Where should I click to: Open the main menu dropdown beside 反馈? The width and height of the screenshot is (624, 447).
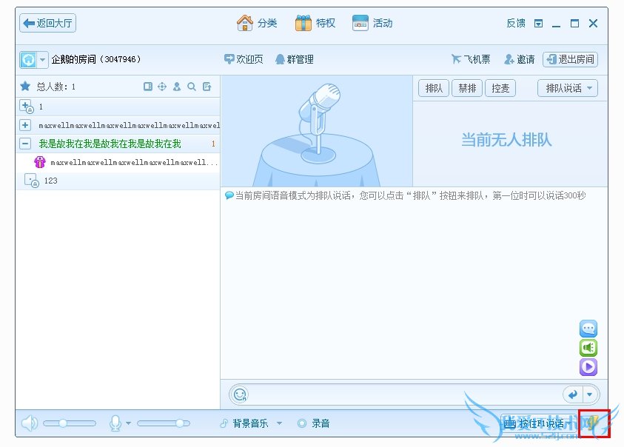[538, 24]
